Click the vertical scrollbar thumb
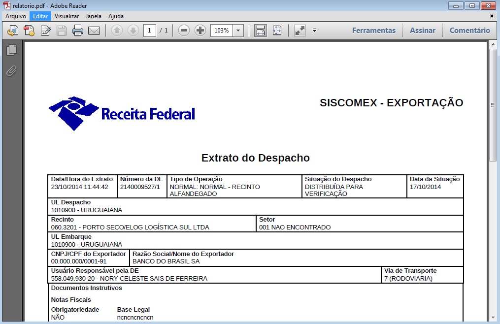 click(x=493, y=105)
